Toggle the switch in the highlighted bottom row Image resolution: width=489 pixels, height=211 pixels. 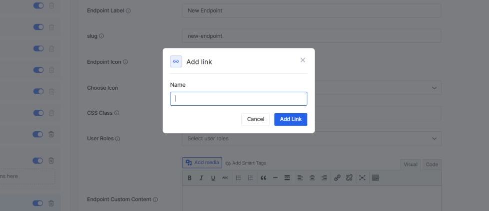tap(38, 203)
